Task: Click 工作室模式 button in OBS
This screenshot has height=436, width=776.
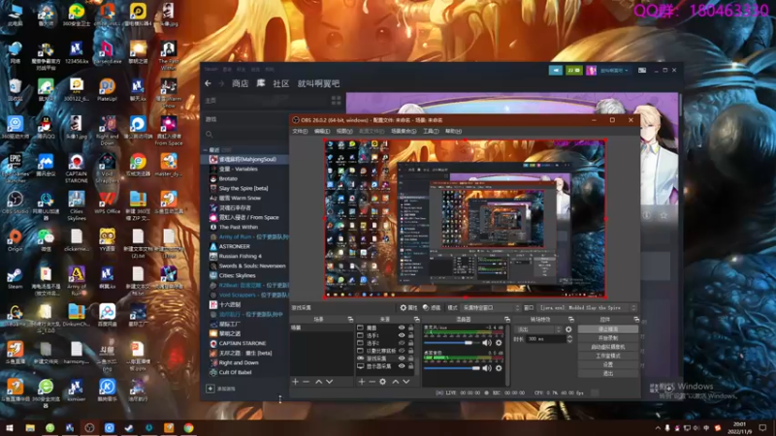Action: point(608,356)
